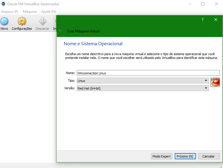Switch to Modo Expert
The height and width of the screenshot is (168, 223).
[162, 156]
